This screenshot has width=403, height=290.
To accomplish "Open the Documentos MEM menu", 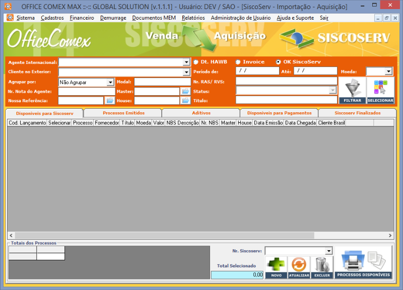I will (x=154, y=18).
